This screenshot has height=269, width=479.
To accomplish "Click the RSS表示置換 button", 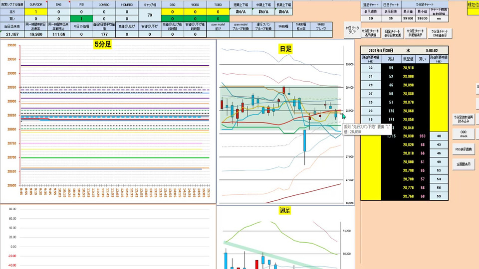I will (464, 149).
